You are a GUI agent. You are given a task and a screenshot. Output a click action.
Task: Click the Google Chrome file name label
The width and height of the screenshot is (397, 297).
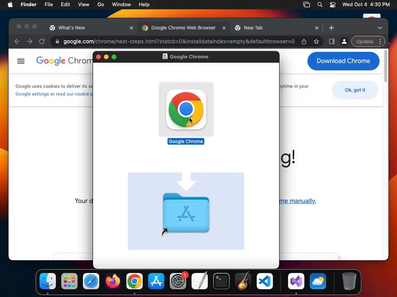(x=186, y=142)
